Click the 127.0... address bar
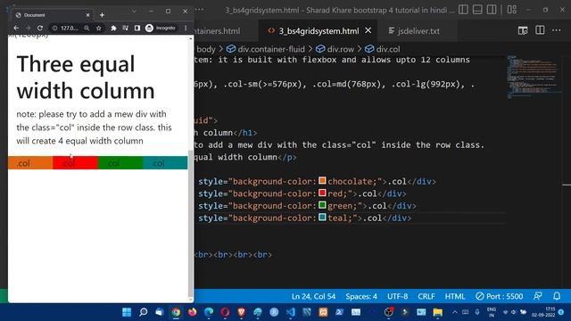 point(70,28)
